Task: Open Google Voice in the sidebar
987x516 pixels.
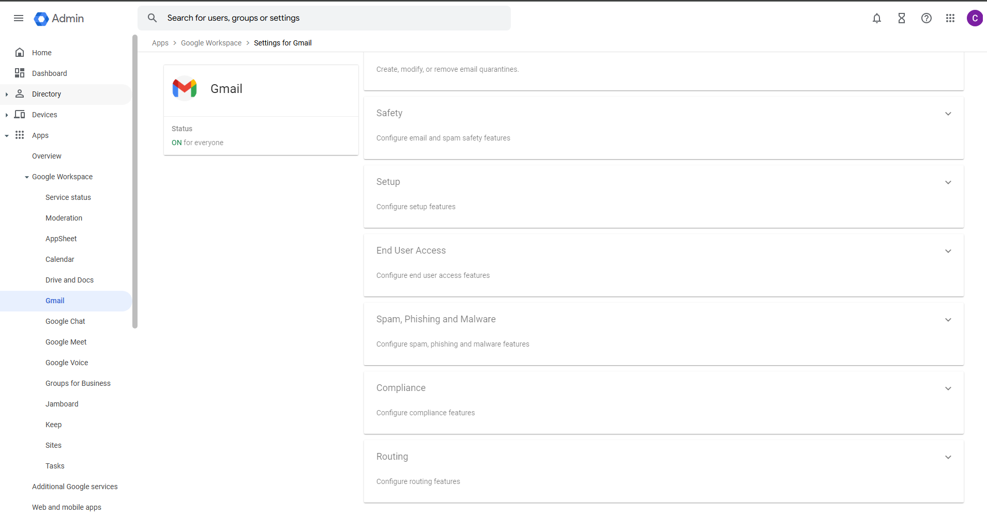Action: [x=67, y=363]
